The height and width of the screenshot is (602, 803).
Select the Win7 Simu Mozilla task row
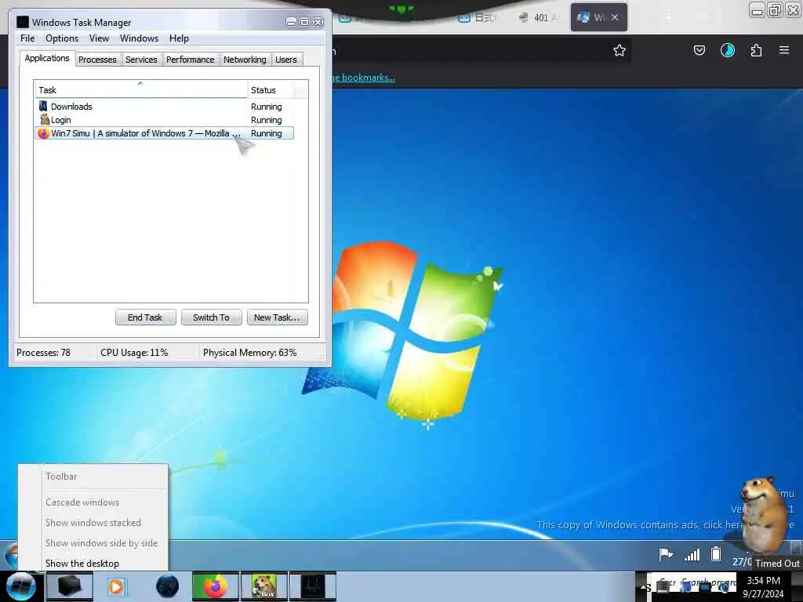click(x=164, y=133)
